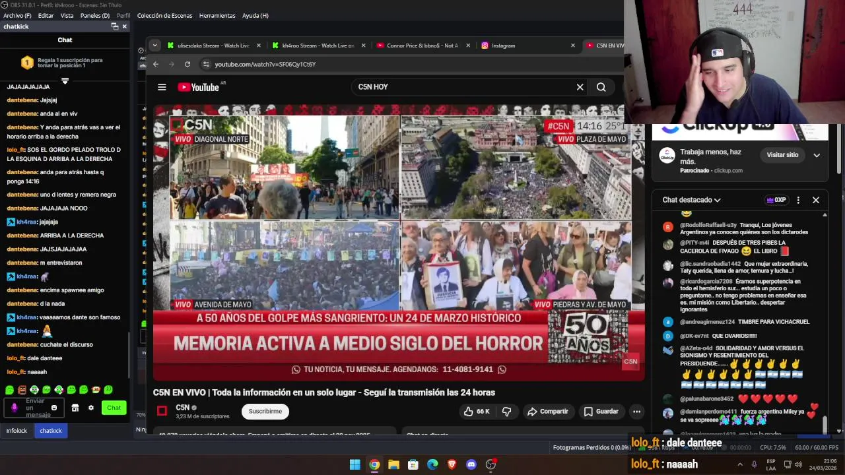Viewport: 845px width, 475px height.
Task: Open Vista menu in OBS
Action: (x=67, y=15)
